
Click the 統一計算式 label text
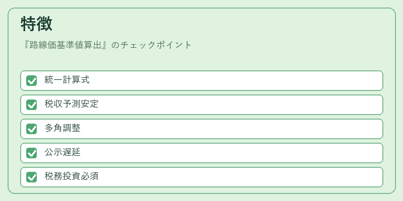tap(67, 80)
